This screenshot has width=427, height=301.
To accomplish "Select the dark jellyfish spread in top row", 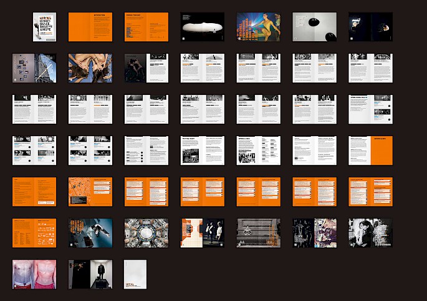I will click(x=370, y=27).
